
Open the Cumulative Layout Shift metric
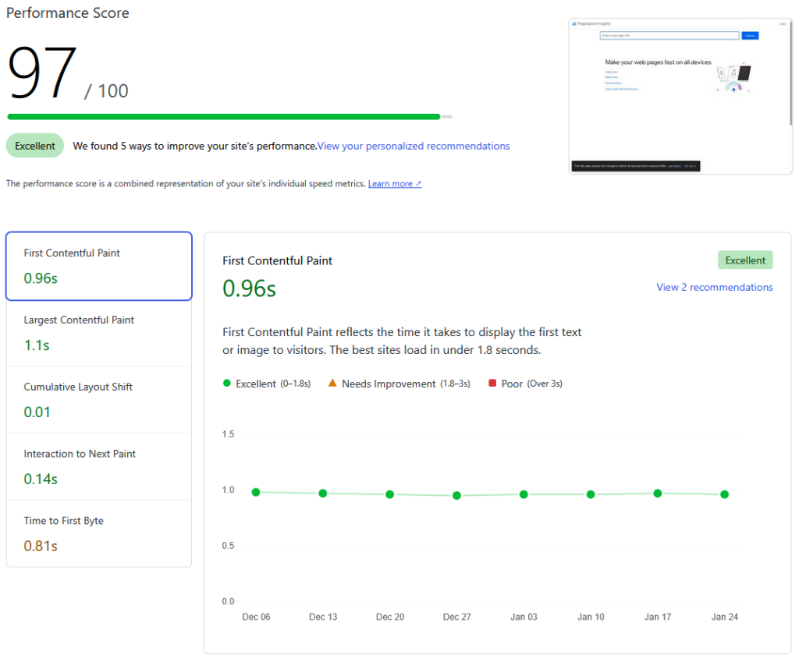click(99, 400)
